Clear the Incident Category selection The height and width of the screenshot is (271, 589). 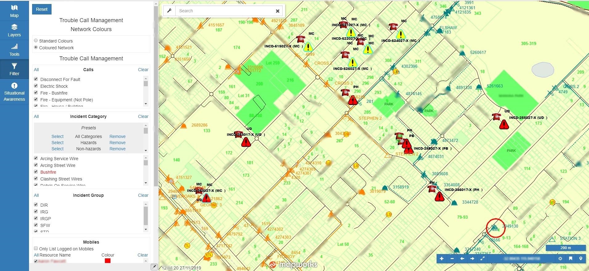click(143, 116)
